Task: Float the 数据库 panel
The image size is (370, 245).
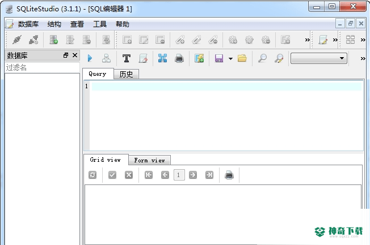Action: pyautogui.click(x=66, y=55)
